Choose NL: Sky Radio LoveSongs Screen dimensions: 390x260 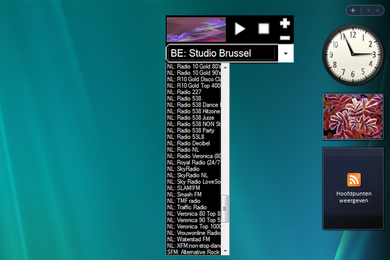tap(193, 182)
